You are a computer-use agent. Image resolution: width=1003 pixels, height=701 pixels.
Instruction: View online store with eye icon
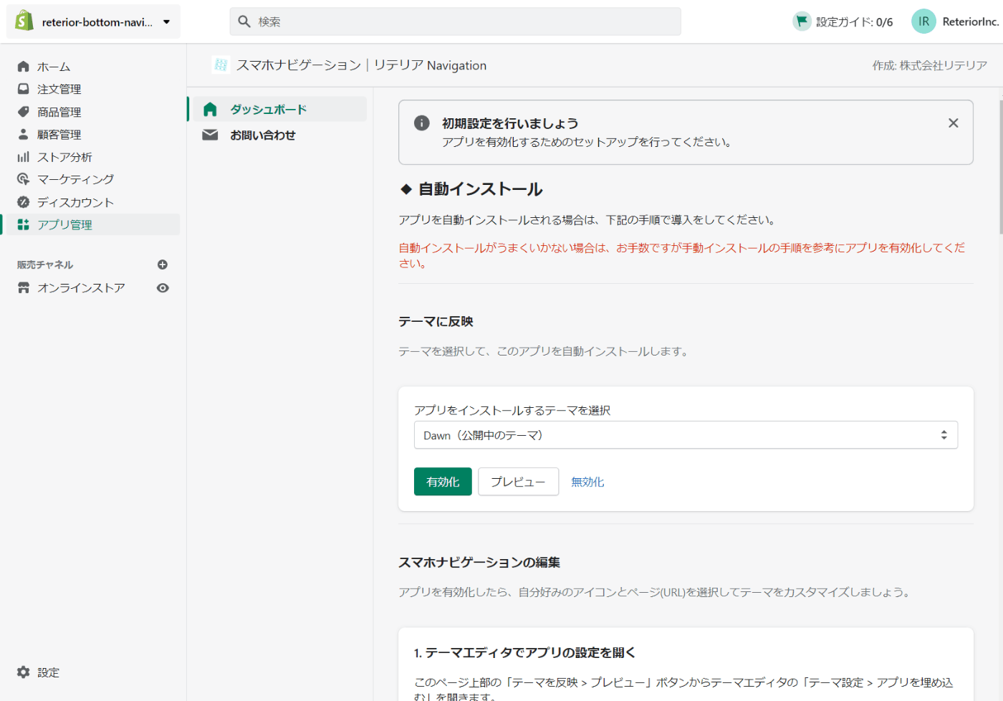163,287
